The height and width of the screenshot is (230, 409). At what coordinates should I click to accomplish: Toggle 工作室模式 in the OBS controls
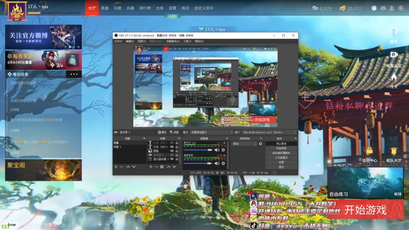(281, 157)
